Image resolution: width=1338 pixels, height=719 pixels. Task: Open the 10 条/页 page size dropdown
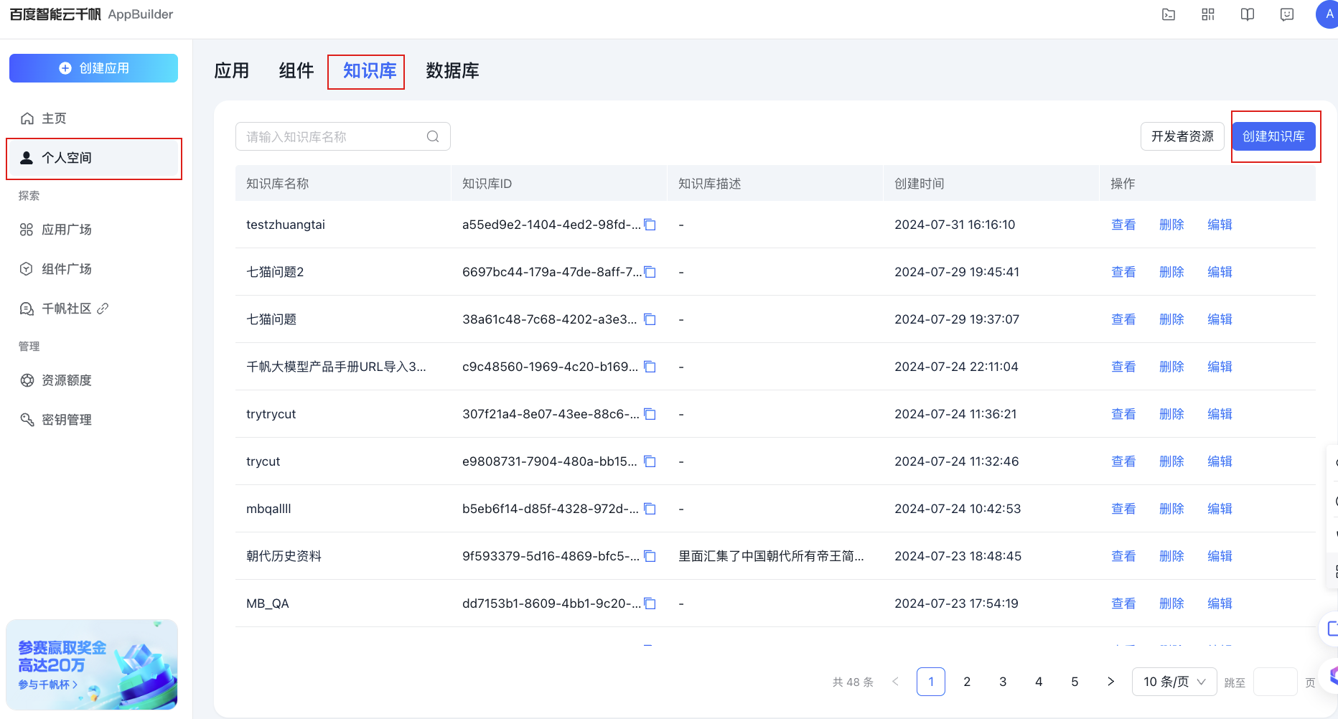click(x=1174, y=682)
